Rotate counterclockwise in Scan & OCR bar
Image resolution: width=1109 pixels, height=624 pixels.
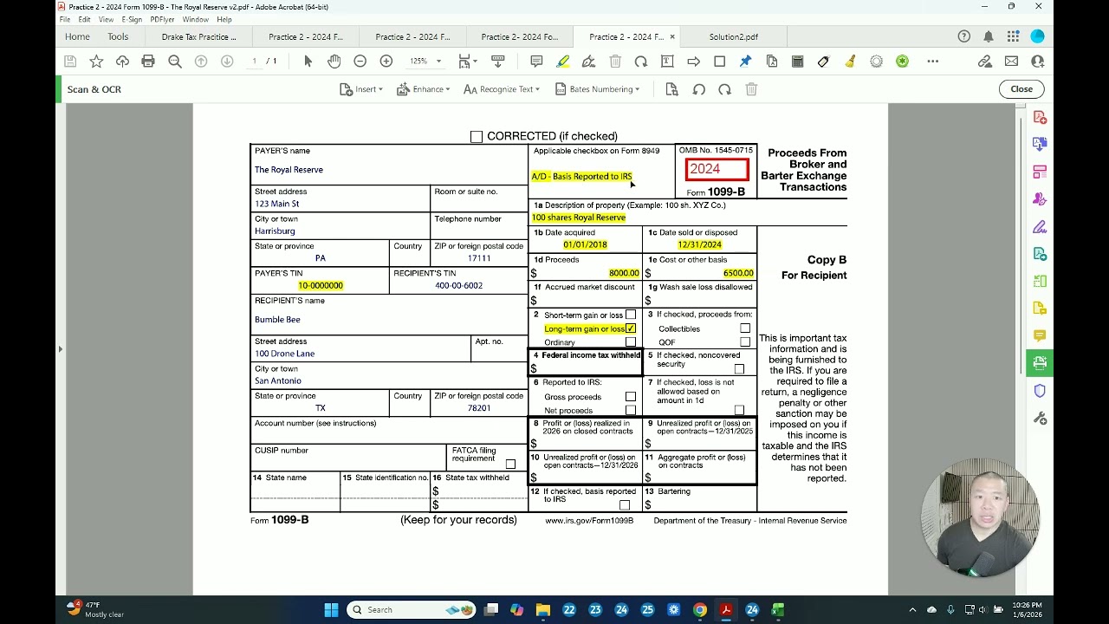(698, 89)
